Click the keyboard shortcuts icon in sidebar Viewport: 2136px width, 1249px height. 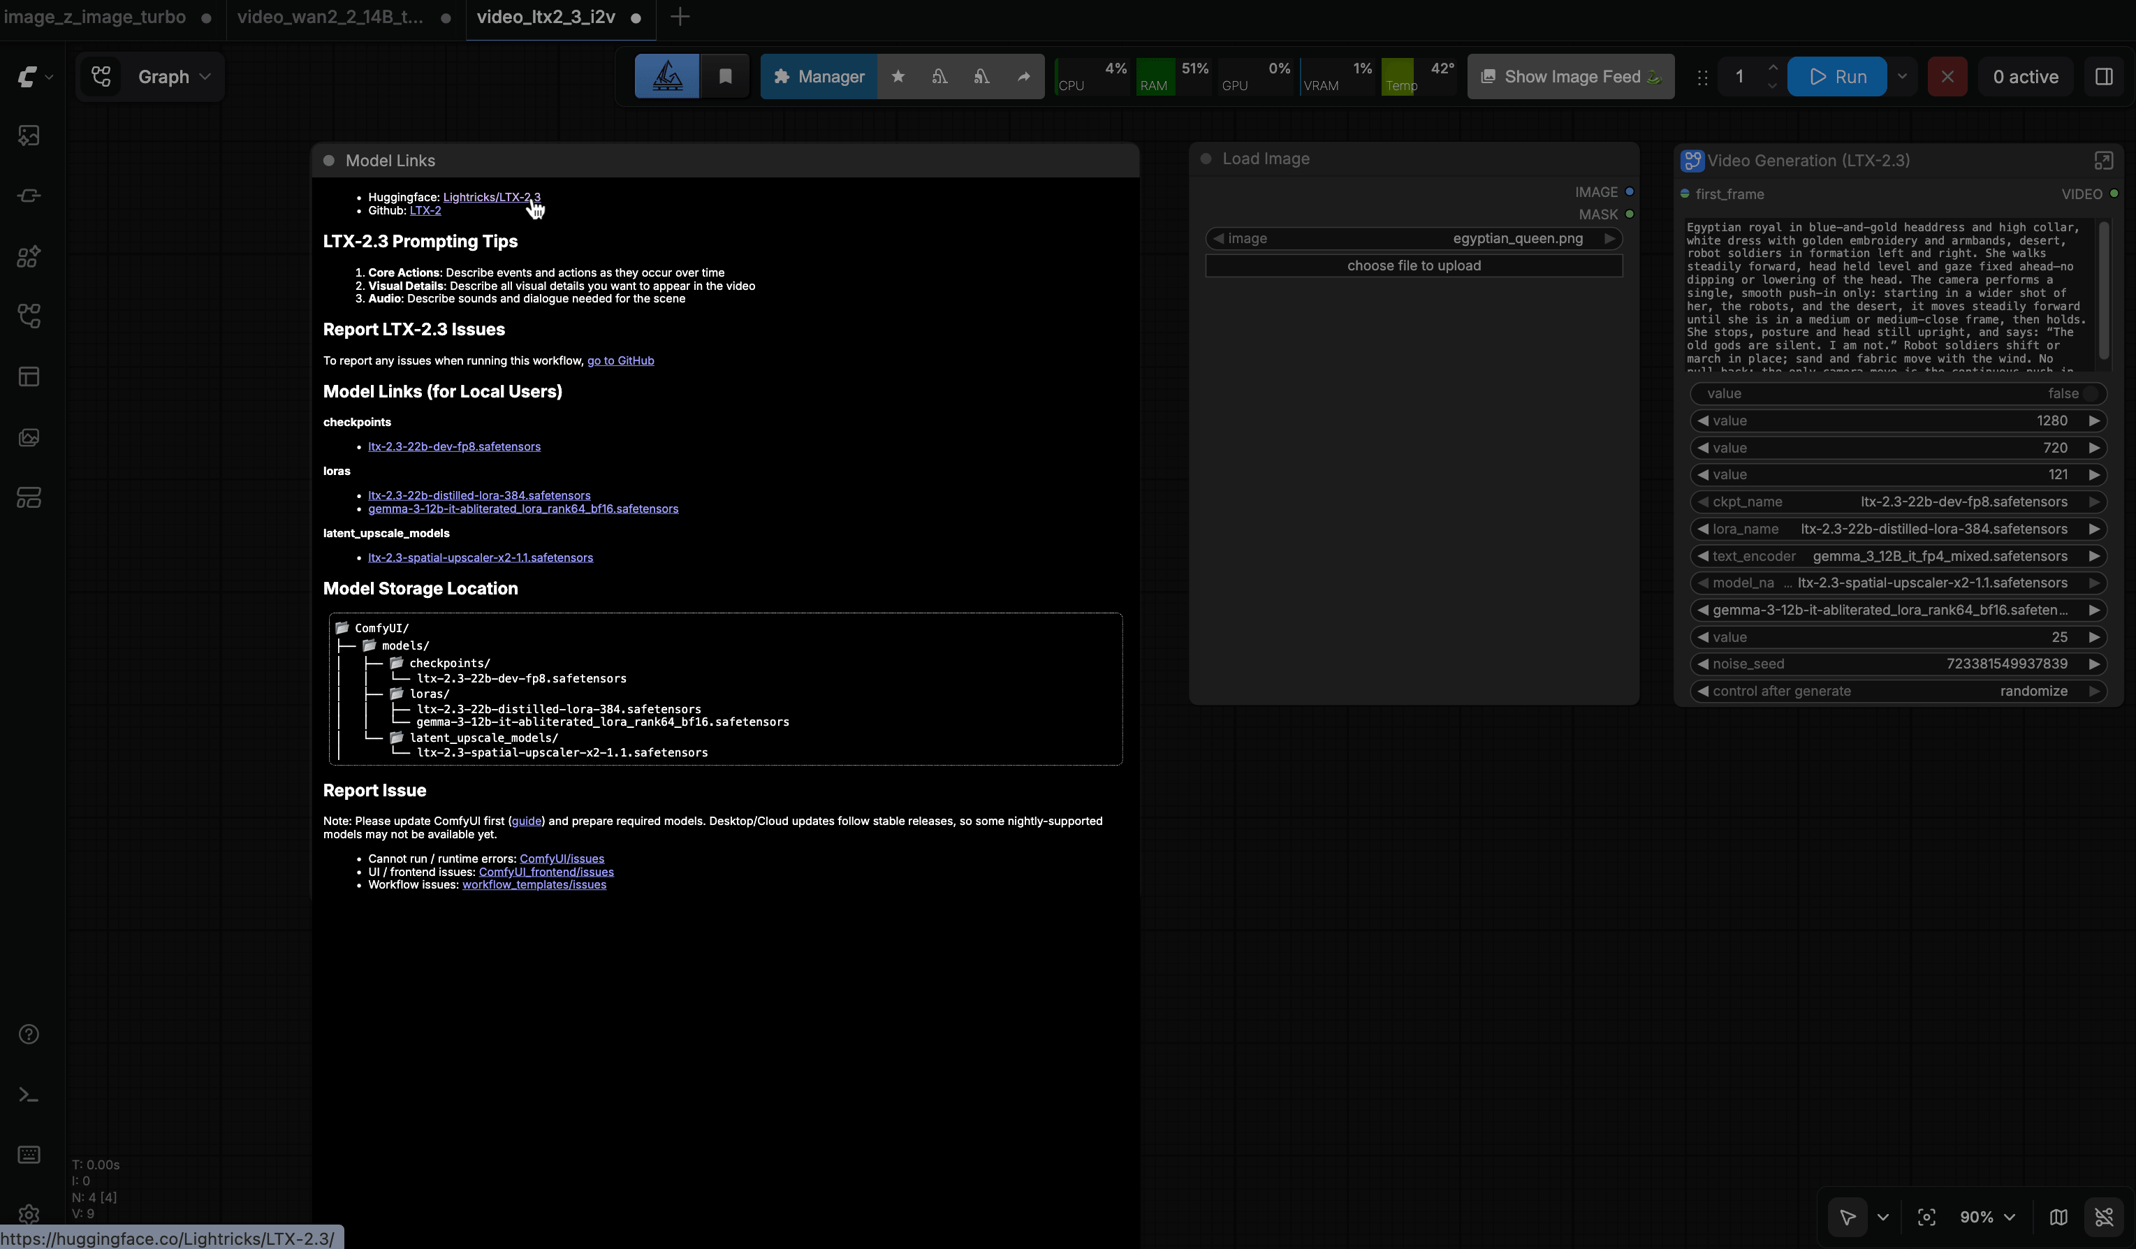(29, 1155)
